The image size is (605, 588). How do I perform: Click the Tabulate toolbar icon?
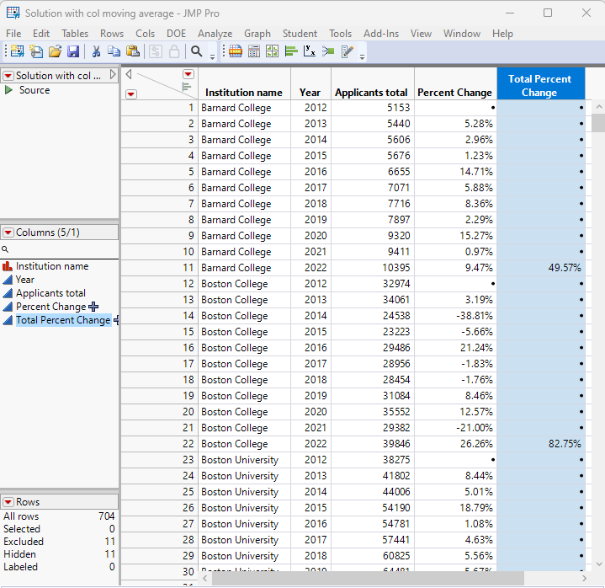point(254,51)
